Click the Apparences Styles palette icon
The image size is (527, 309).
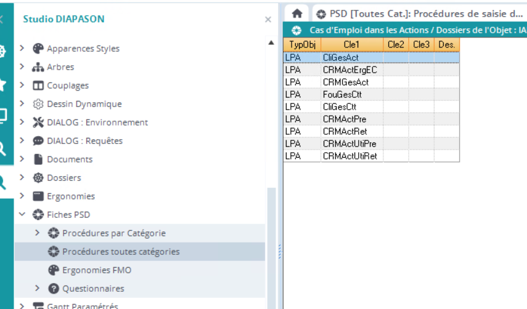click(x=38, y=49)
